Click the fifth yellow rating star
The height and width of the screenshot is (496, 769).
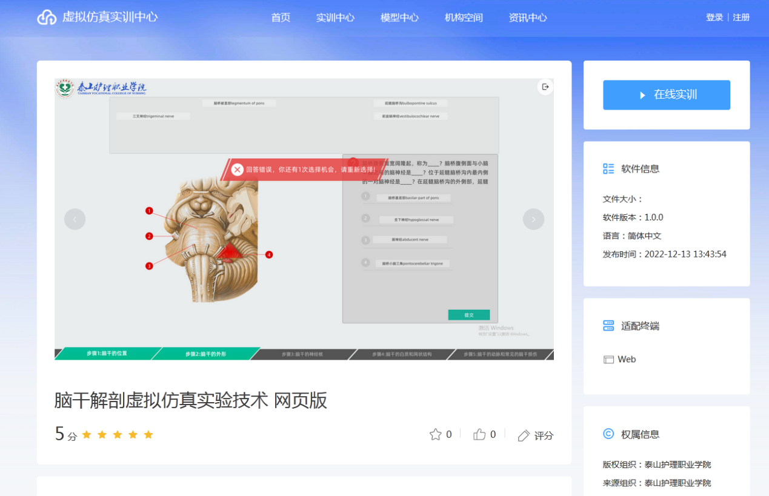point(148,435)
